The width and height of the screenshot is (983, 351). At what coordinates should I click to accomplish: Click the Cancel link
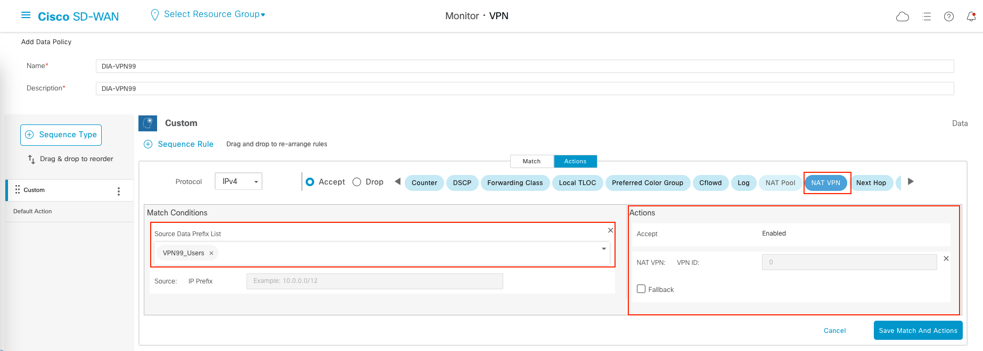[834, 330]
